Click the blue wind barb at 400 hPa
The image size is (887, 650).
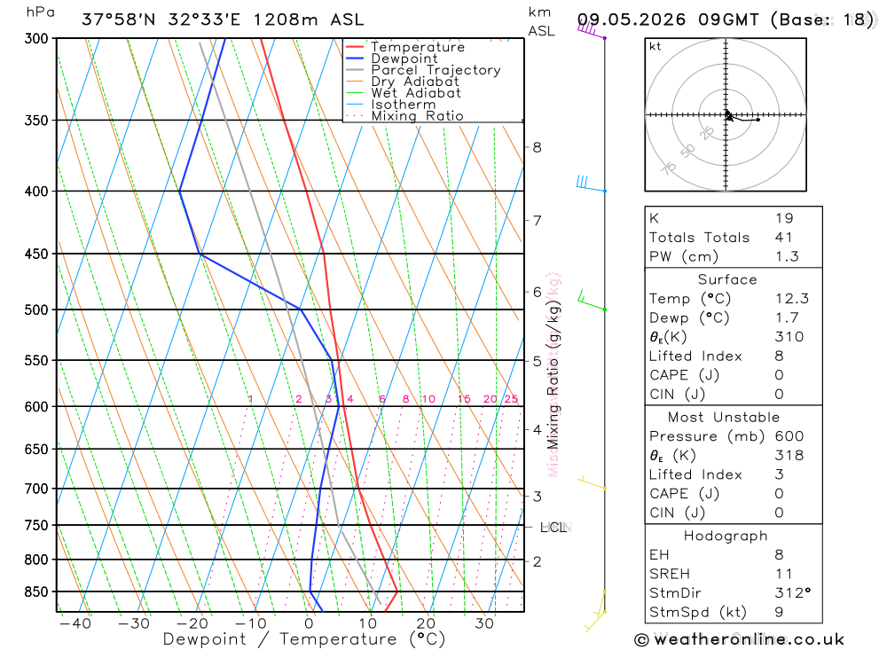[591, 184]
